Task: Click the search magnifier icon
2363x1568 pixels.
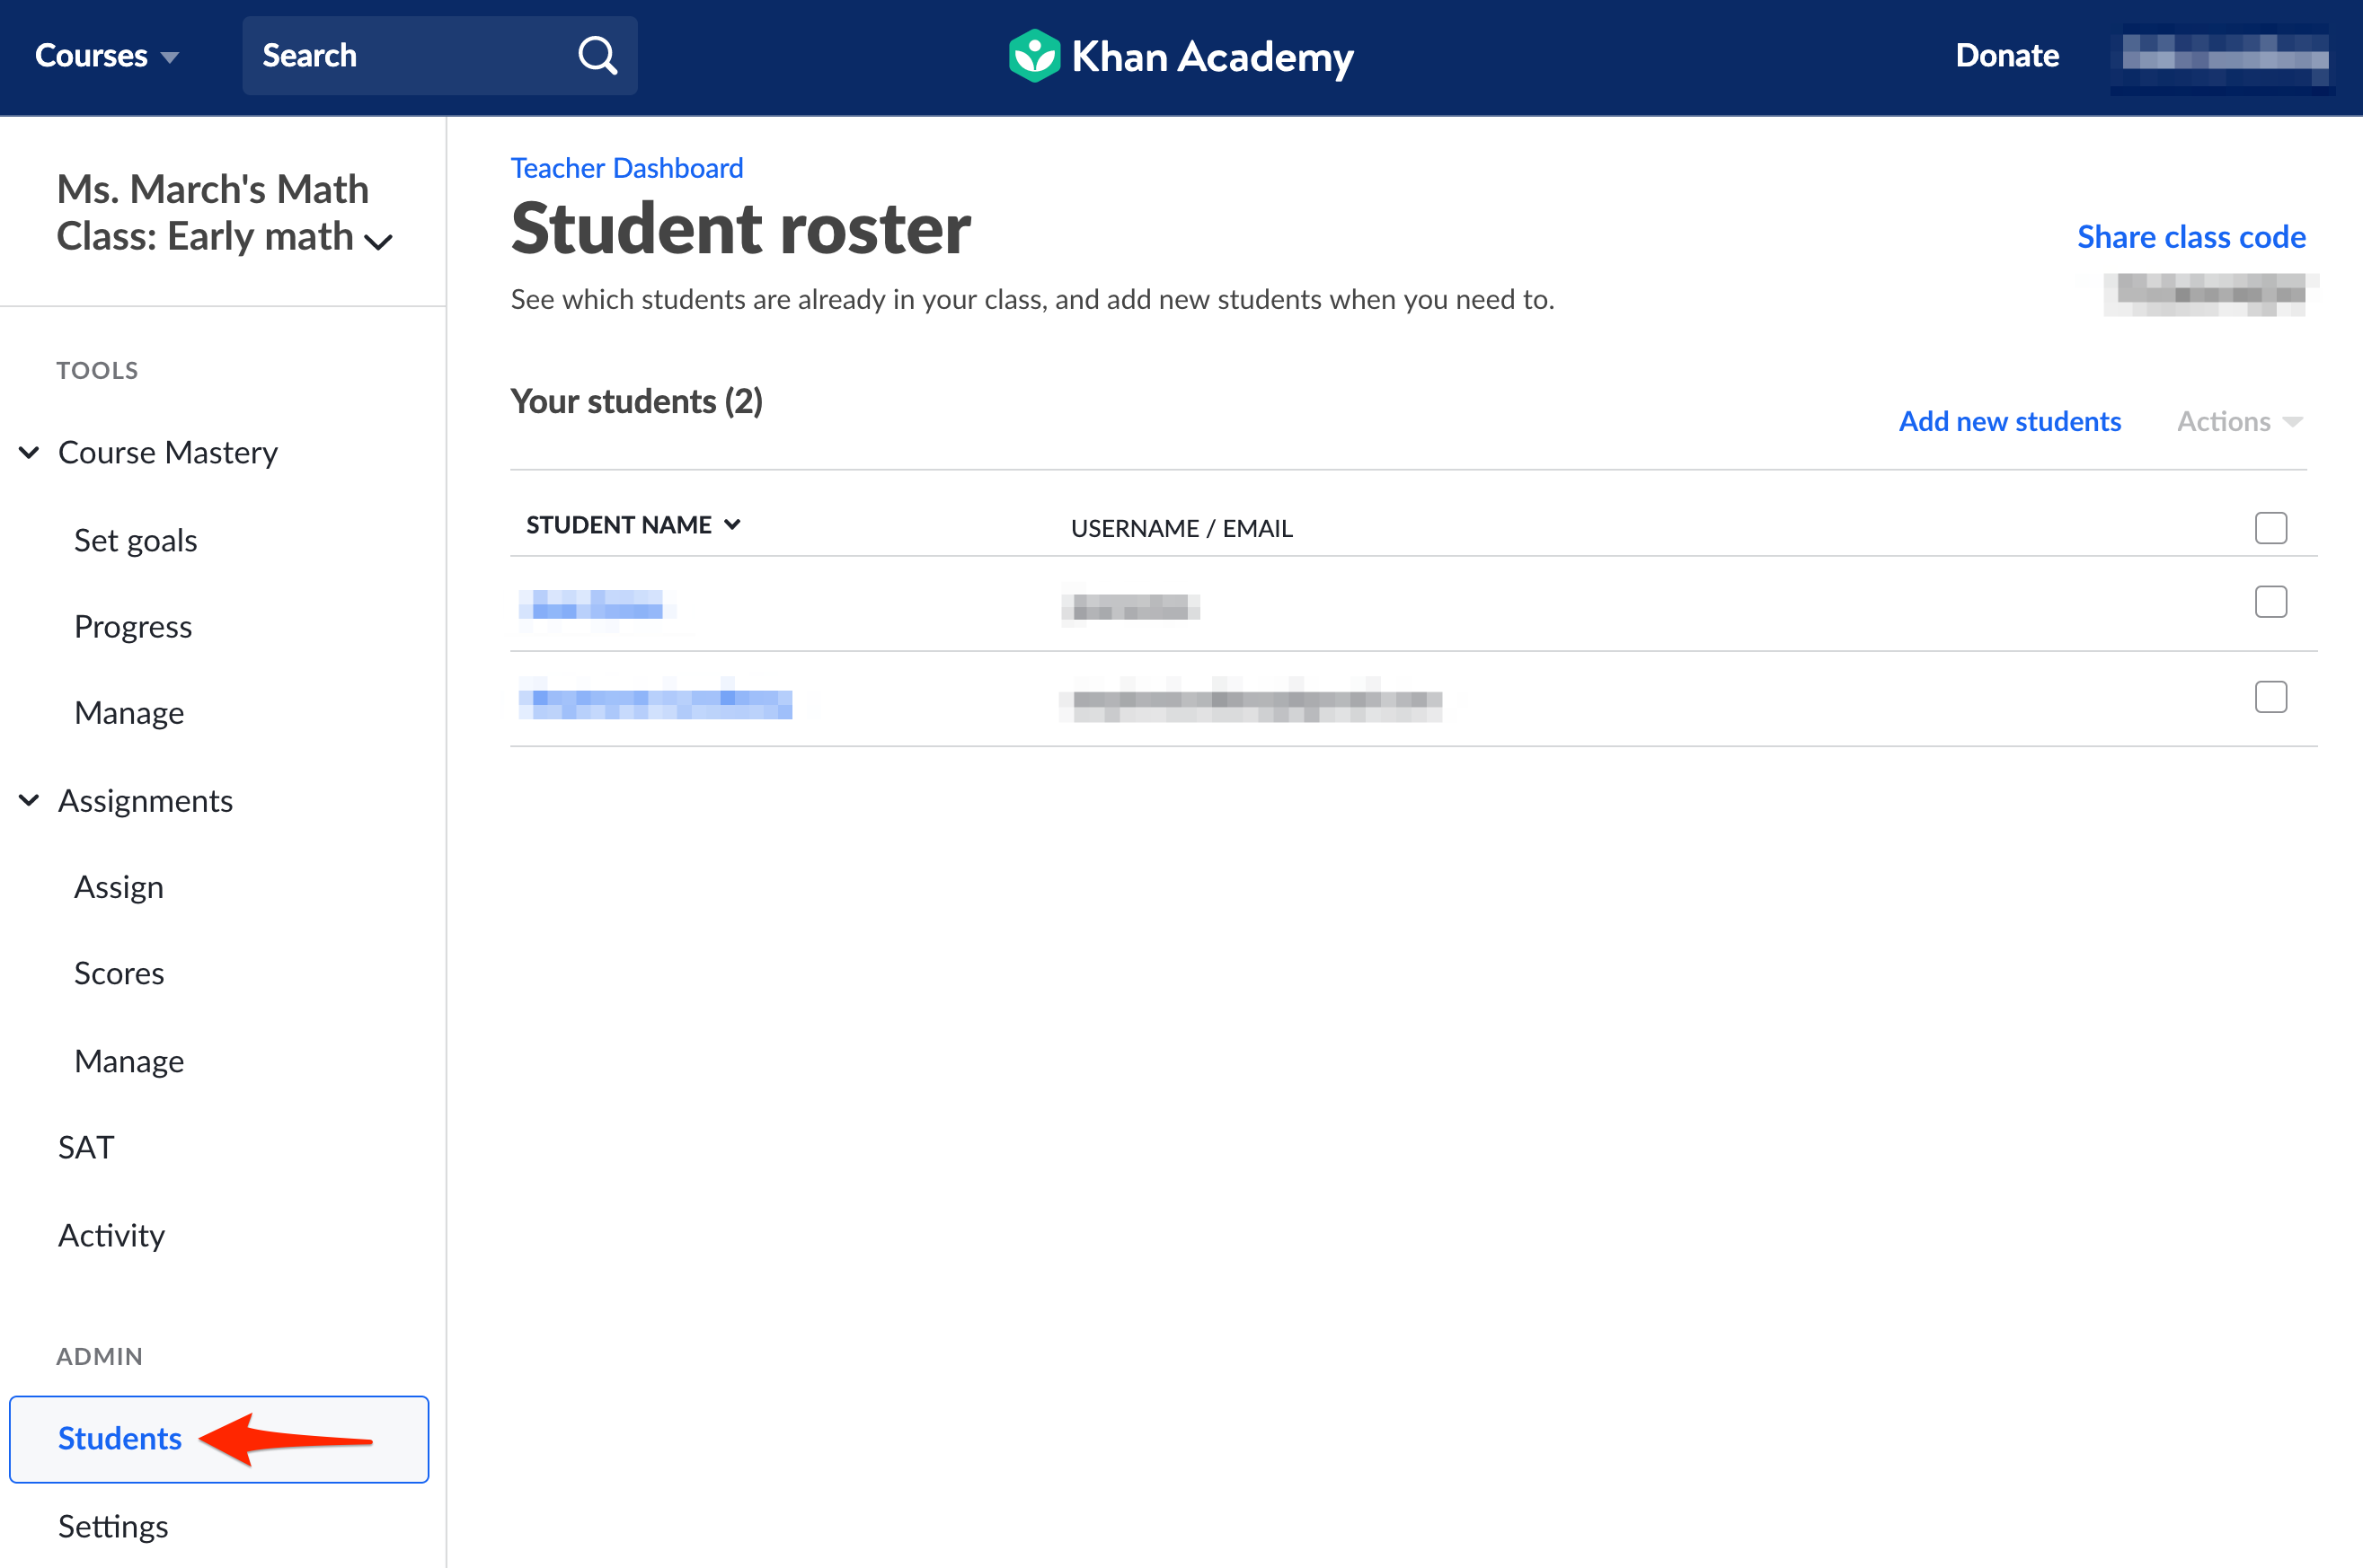Action: [x=597, y=55]
